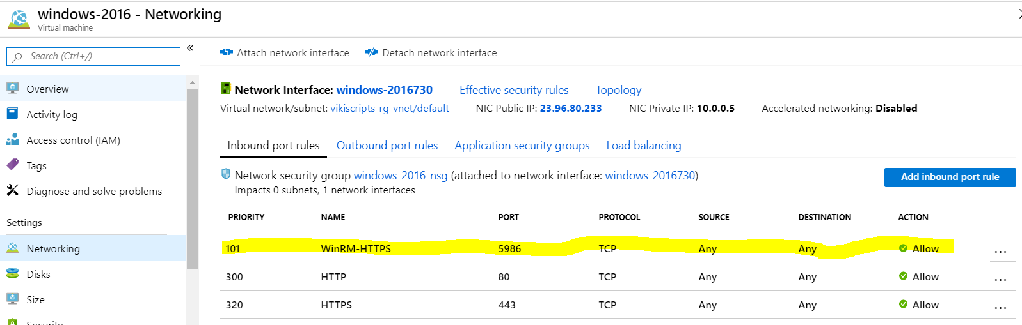This screenshot has width=1022, height=325.
Task: Click Detach network interface
Action: click(x=431, y=52)
